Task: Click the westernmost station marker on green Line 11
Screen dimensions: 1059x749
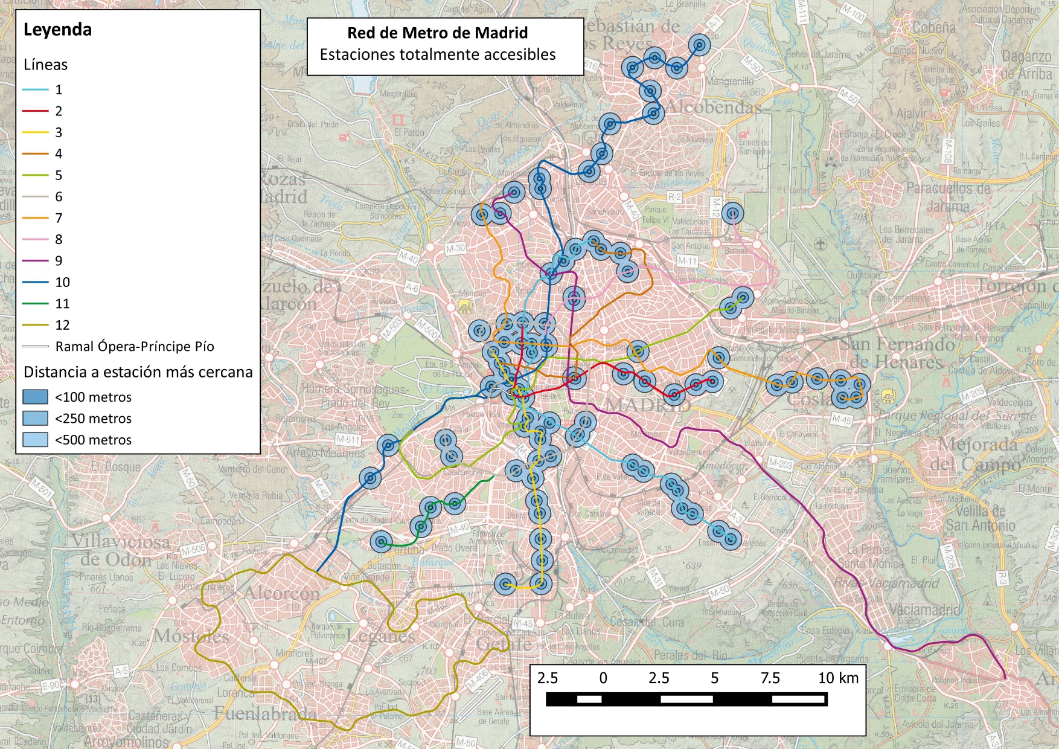Action: click(x=381, y=542)
